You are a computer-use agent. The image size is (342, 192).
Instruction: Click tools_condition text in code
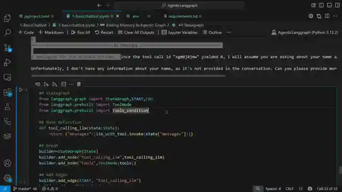pos(130,110)
